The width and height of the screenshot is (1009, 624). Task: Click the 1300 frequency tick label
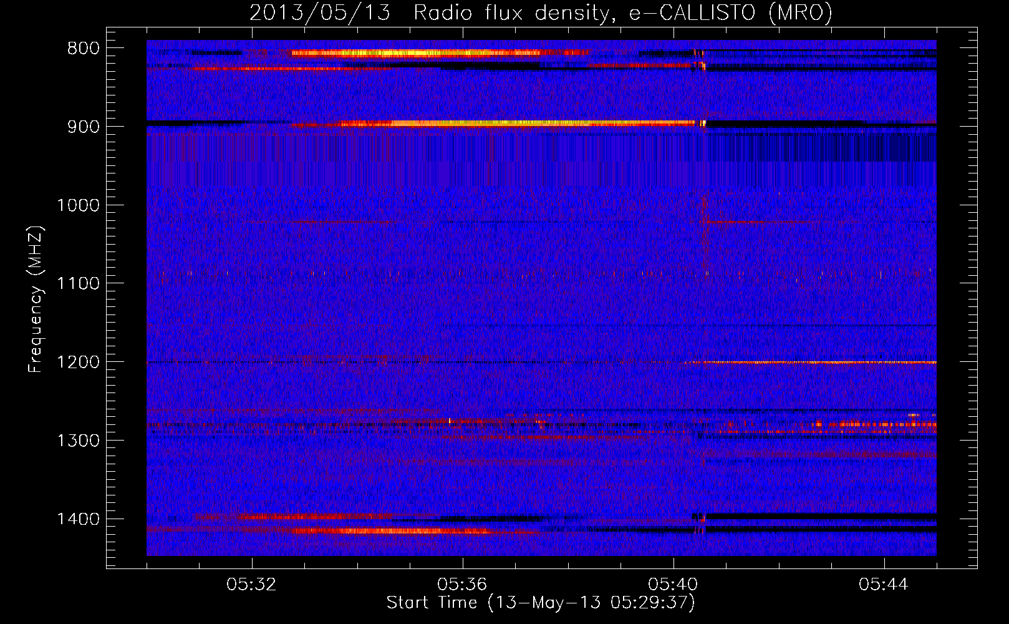78,441
